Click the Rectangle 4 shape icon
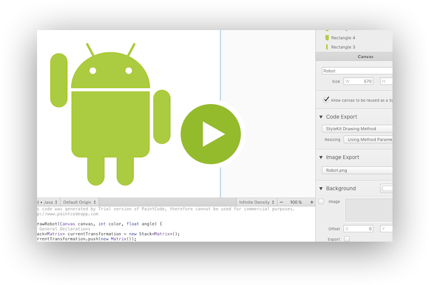This screenshot has width=429, height=285. click(327, 38)
